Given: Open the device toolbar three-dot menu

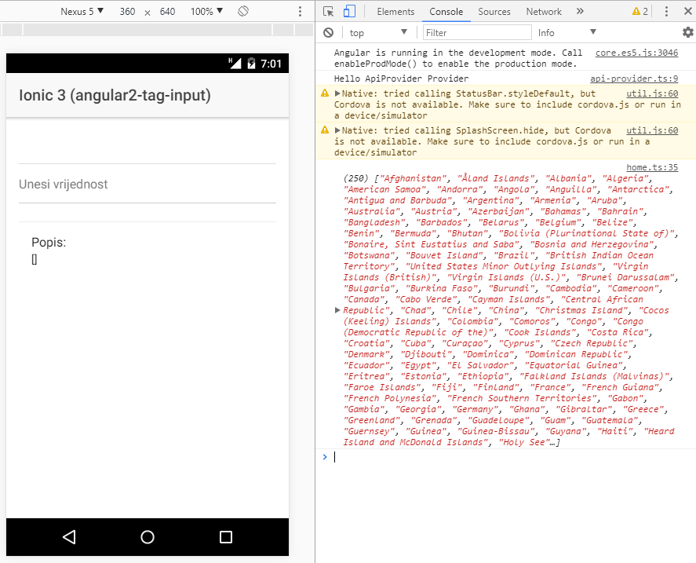Looking at the screenshot, I should click(x=300, y=12).
